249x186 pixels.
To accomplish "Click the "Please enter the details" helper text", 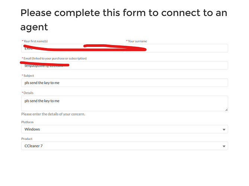I will [x=53, y=114].
